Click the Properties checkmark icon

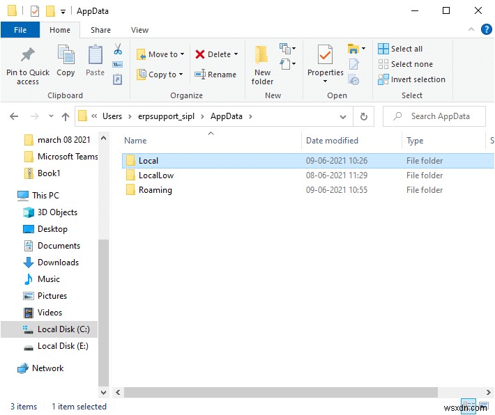pyautogui.click(x=325, y=55)
